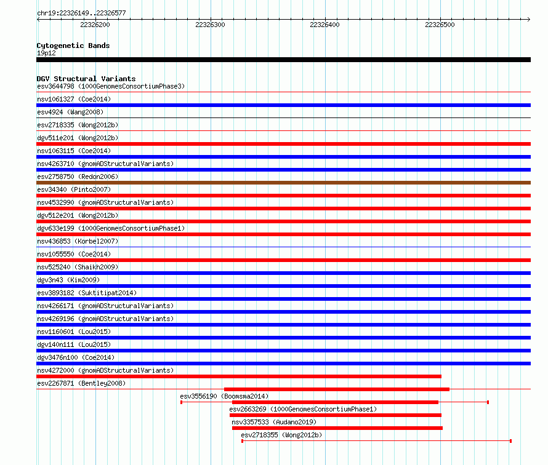Click the blue bar under nsv1061327
The image size is (548, 465).
[283, 105]
